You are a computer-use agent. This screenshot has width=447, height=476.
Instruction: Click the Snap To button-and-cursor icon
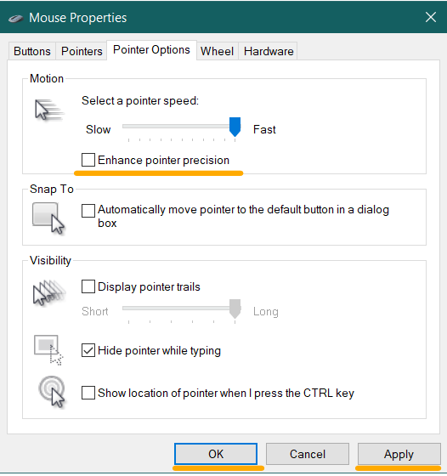(48, 218)
